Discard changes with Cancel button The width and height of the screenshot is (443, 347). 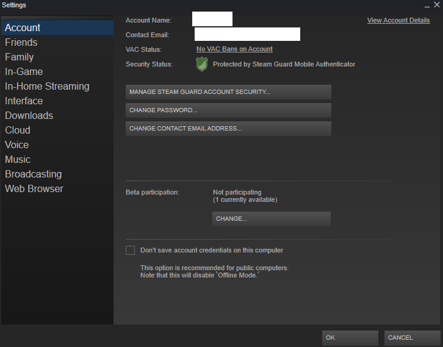412,338
